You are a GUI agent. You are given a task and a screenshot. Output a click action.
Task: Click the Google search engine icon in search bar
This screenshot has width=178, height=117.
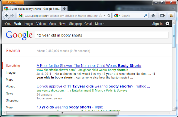[x=116, y=15]
